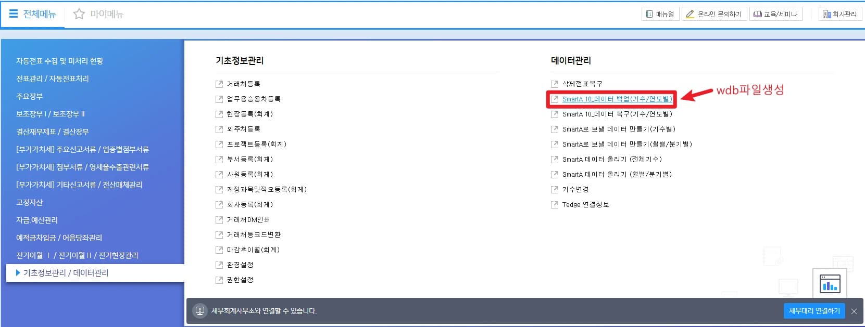This screenshot has width=865, height=327.
Task: Click open icon beside SmartA 10_데이터 복구
Action: point(555,114)
